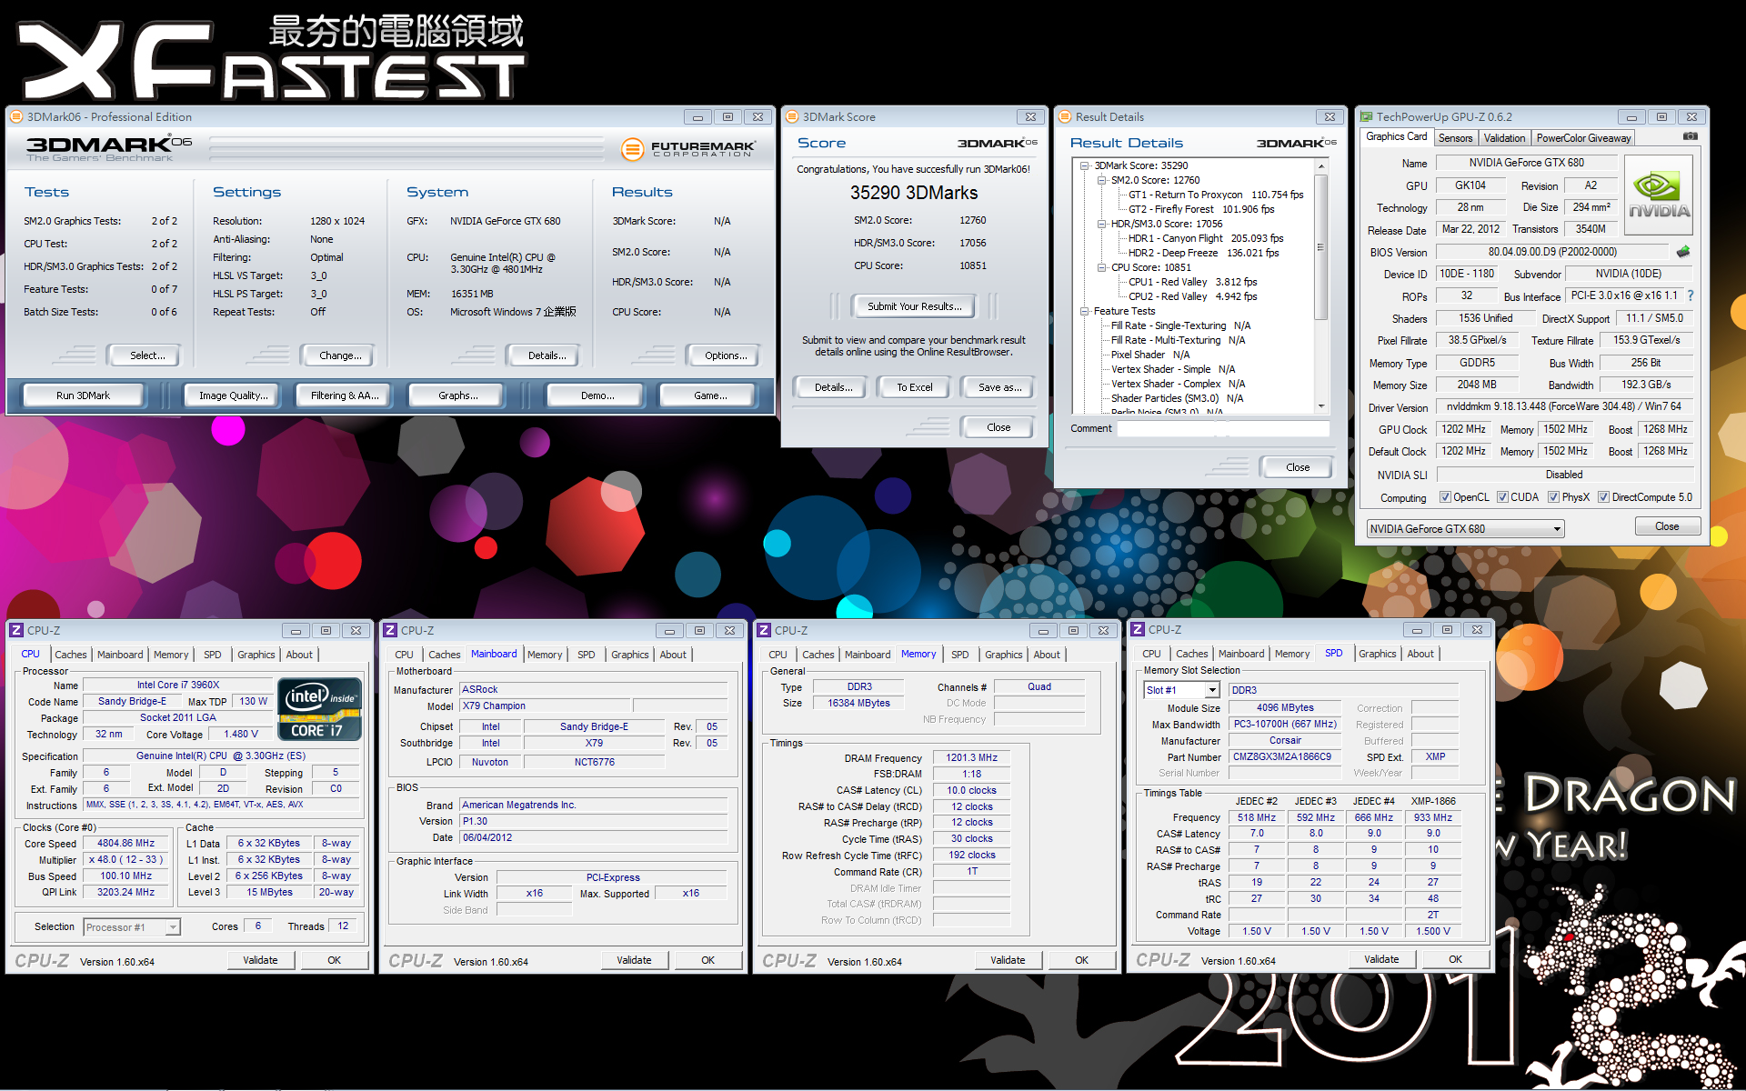This screenshot has width=1746, height=1091.
Task: Click the Bus Interface question mark
Action: pos(1691,295)
